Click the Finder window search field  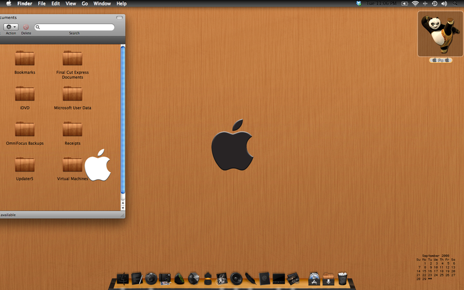[x=74, y=27]
